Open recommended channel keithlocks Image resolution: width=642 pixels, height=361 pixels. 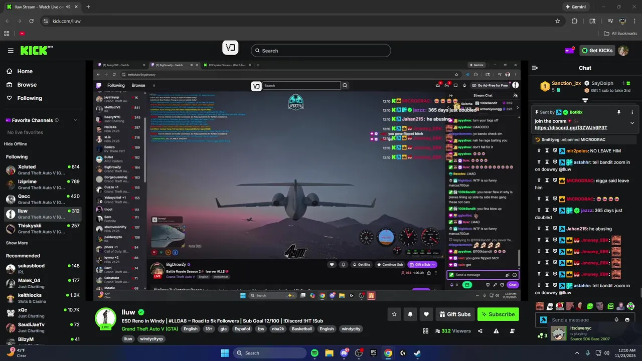43,298
